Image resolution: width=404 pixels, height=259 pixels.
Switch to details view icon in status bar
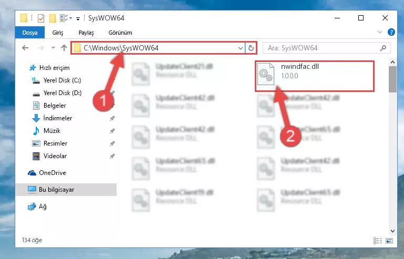click(377, 241)
